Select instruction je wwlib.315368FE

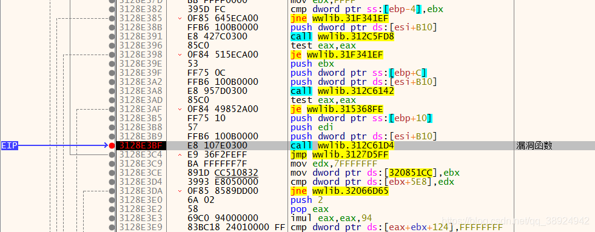click(337, 109)
